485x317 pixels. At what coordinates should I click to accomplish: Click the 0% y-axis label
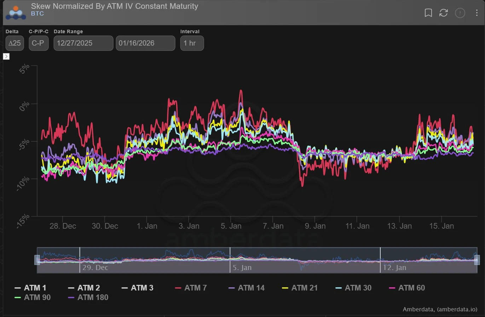pyautogui.click(x=24, y=106)
